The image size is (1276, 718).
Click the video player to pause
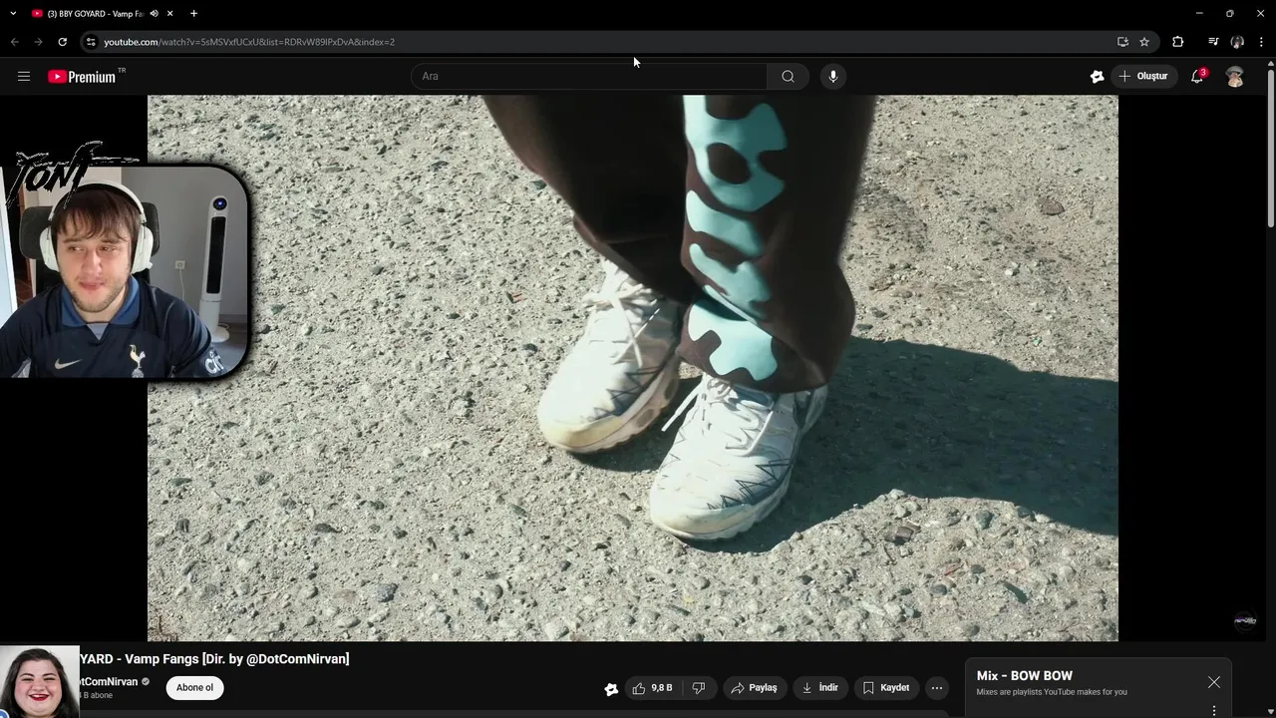[x=633, y=368]
